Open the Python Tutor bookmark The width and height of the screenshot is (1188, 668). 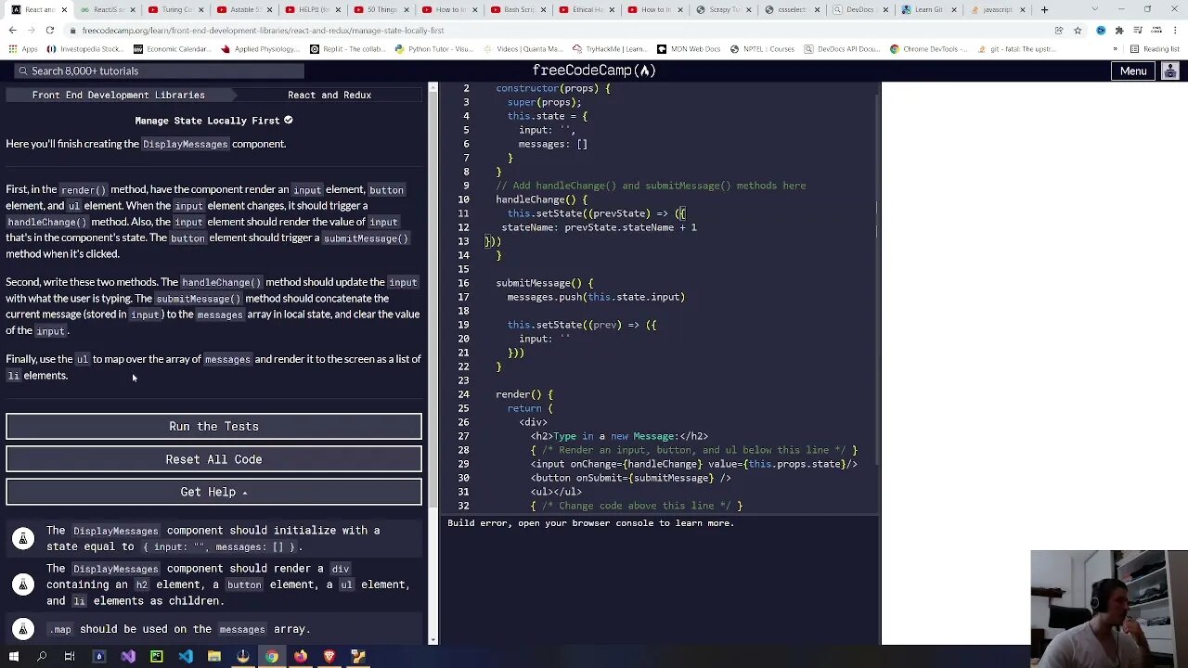(435, 49)
